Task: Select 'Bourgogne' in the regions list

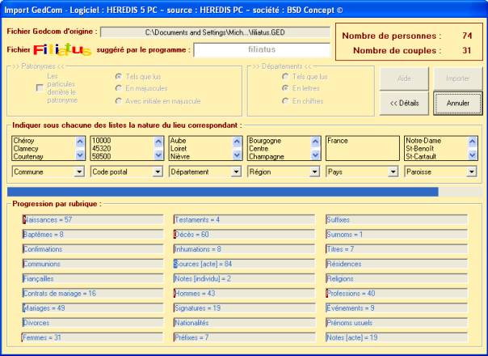Action: pyautogui.click(x=265, y=141)
